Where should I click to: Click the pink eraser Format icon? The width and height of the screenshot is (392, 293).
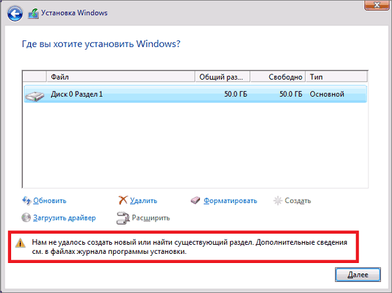195,200
